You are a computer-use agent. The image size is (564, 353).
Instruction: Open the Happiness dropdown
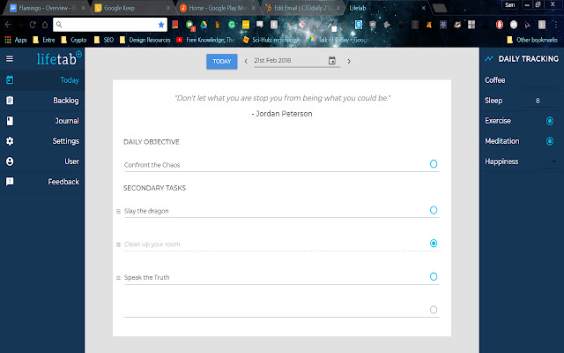(x=550, y=161)
